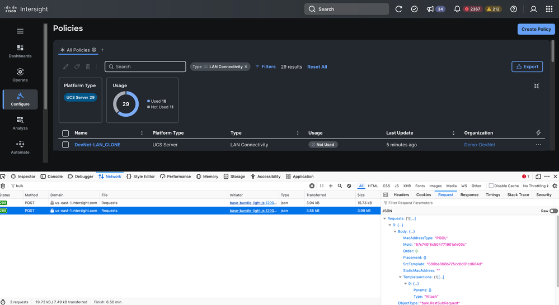
Task: Open the No Throttling dropdown
Action: (x=535, y=186)
